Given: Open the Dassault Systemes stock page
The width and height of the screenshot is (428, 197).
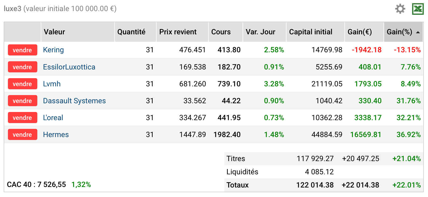Looking at the screenshot, I should pyautogui.click(x=74, y=101).
